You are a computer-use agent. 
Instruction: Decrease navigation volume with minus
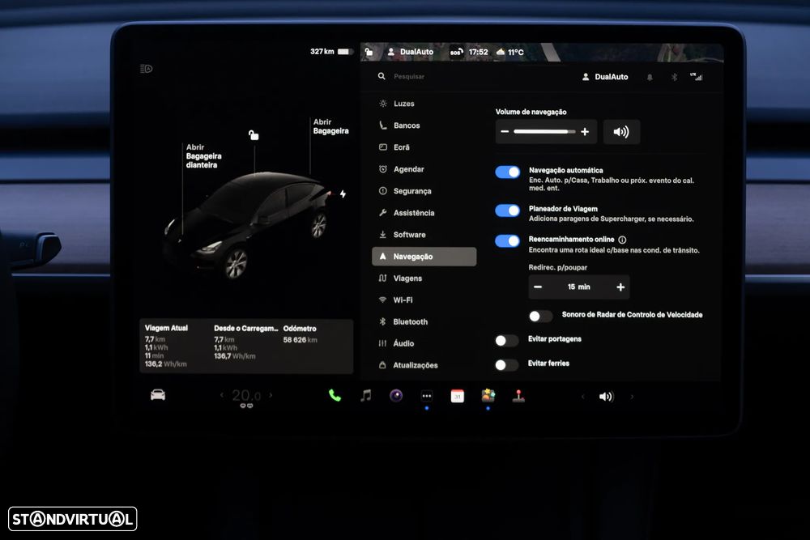coord(505,132)
